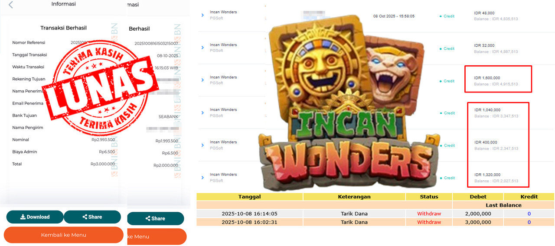Viewport: 555px width, 246px height.
Task: Click the Debet column header
Action: click(478, 197)
